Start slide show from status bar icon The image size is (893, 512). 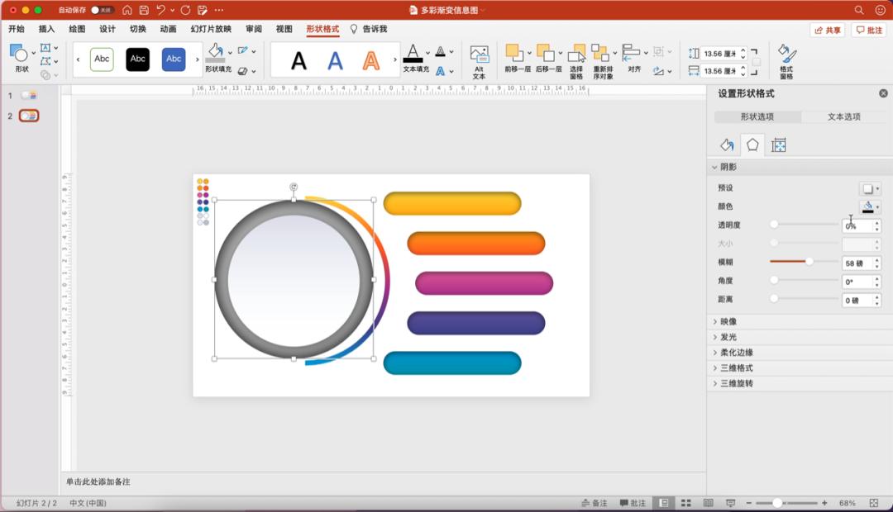pos(730,503)
